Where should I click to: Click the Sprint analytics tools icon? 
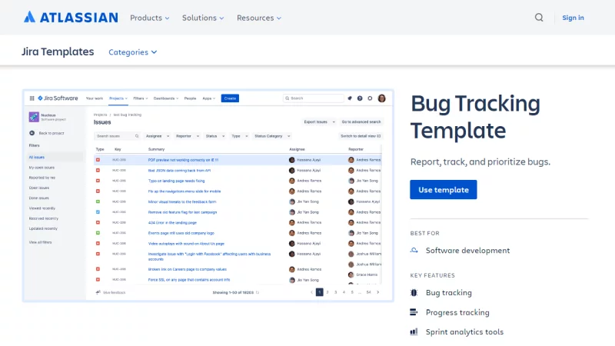click(x=414, y=332)
